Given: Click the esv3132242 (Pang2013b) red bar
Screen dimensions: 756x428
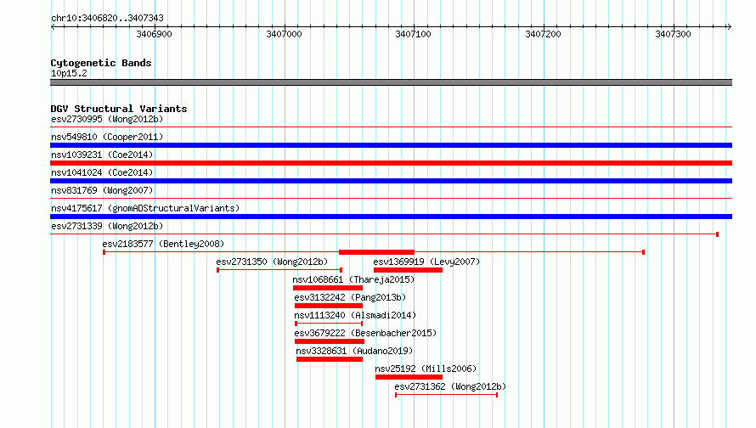Looking at the screenshot, I should point(329,306).
